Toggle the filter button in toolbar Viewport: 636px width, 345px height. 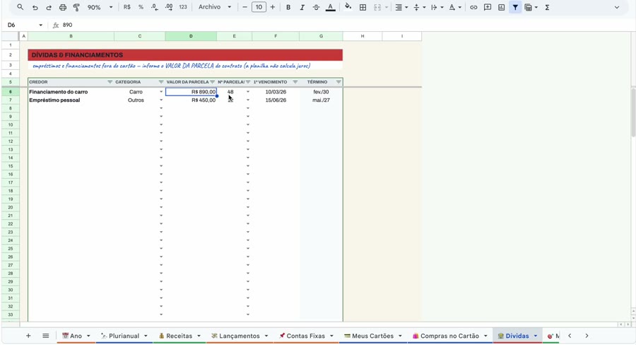pos(515,7)
